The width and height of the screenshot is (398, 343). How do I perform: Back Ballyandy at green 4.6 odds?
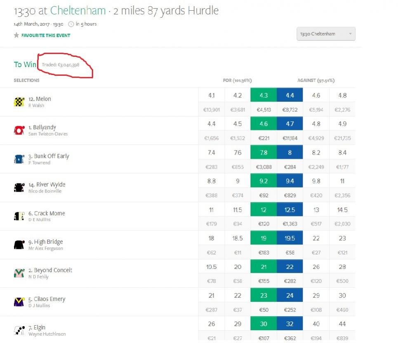[264, 124]
